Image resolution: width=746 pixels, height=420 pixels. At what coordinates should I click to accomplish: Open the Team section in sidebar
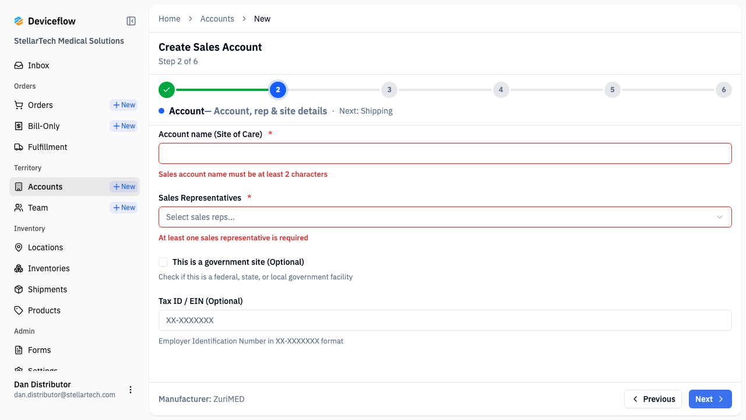click(38, 208)
